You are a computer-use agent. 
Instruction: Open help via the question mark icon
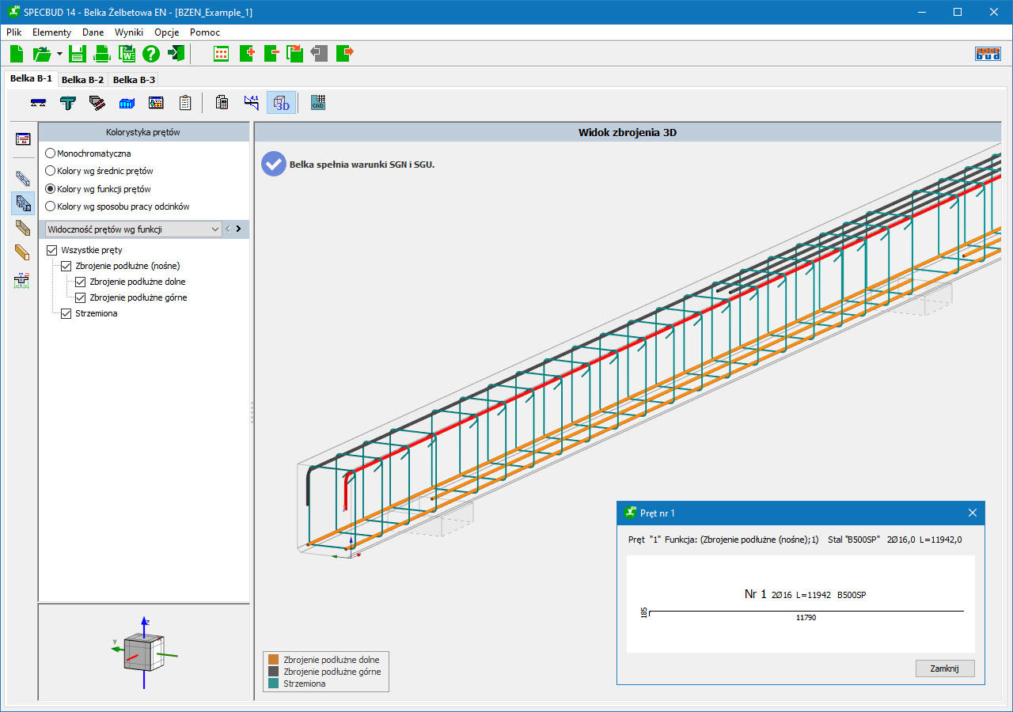point(151,54)
